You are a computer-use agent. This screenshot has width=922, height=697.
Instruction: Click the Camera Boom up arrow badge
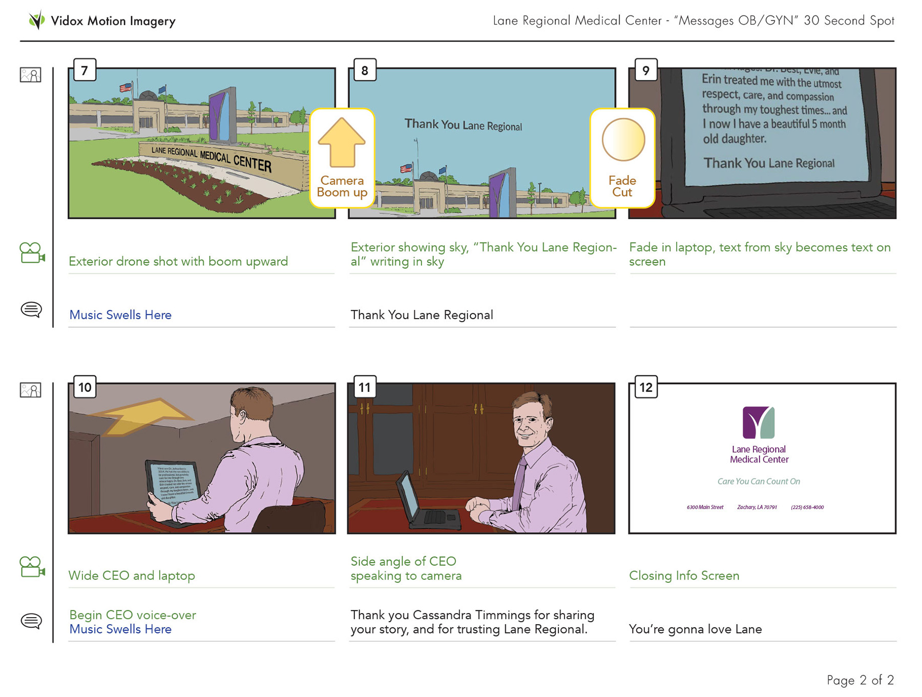click(342, 158)
